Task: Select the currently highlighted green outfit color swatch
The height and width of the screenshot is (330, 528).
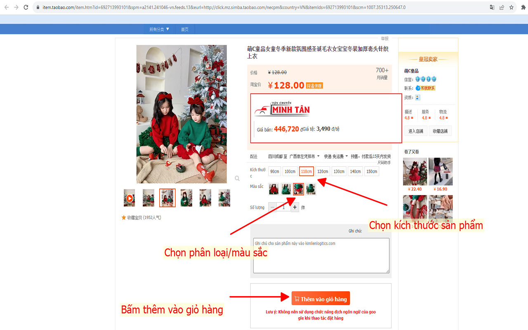Action: [x=298, y=189]
